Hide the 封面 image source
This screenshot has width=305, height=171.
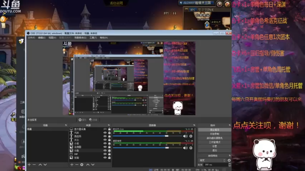(x=105, y=158)
